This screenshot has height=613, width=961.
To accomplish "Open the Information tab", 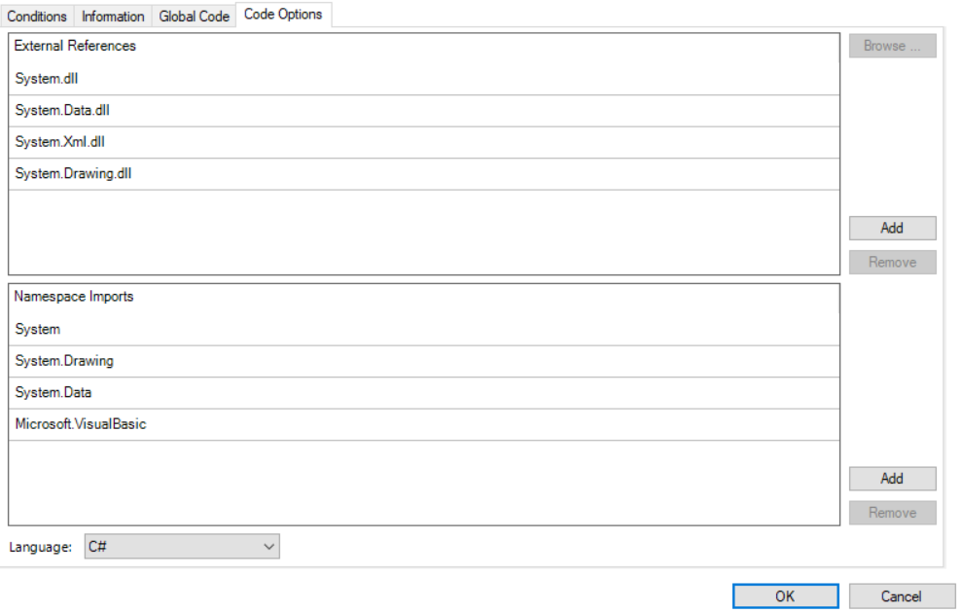I will point(113,17).
